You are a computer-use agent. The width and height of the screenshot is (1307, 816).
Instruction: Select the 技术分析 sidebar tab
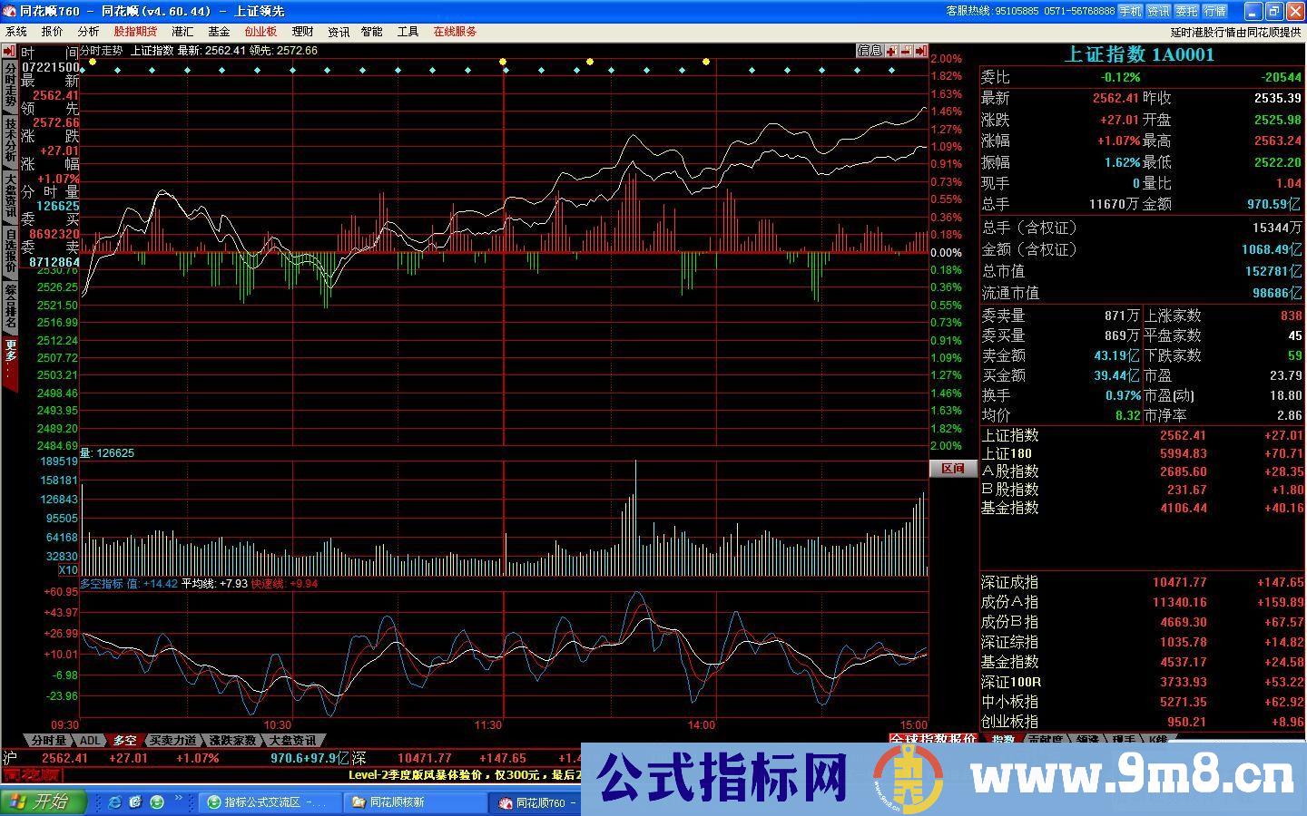point(10,141)
